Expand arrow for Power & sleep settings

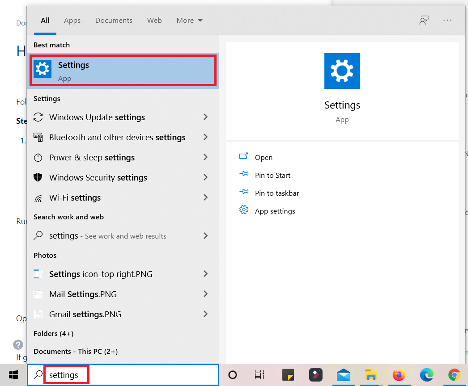[x=205, y=157]
